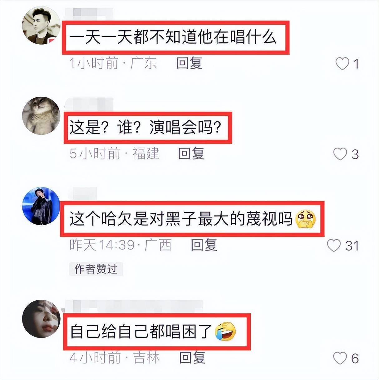Reply to the comment from Guangdong
This screenshot has height=380, width=379.
pyautogui.click(x=189, y=63)
